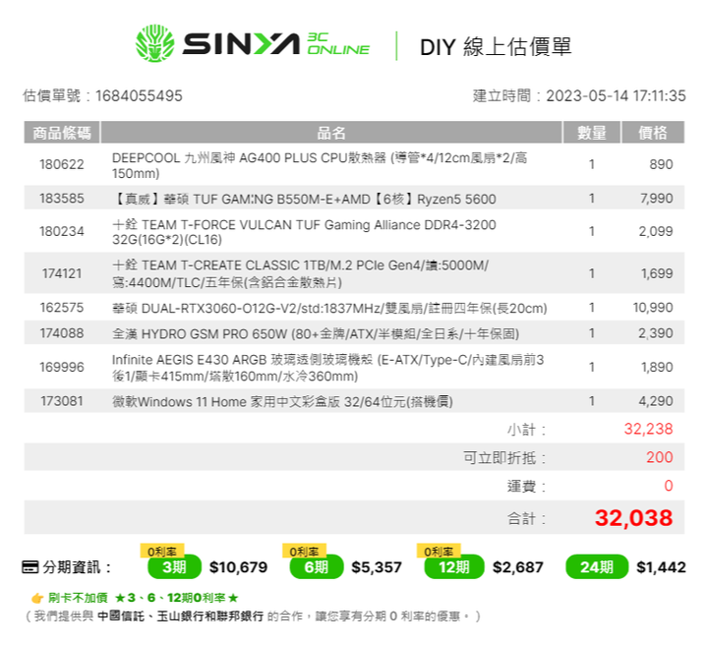
Task: Click price 2,390
Action: (x=656, y=333)
